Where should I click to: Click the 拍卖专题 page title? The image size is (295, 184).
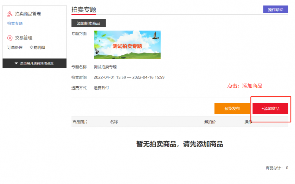click(84, 9)
